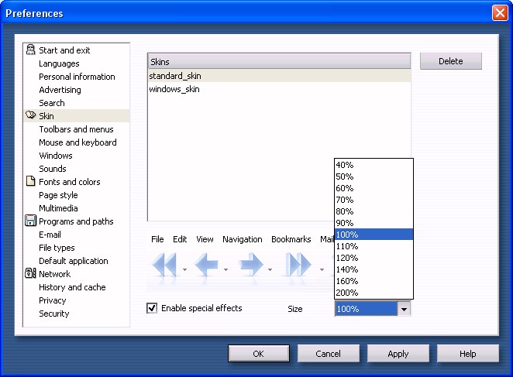Open the Bookmarks menu in skin preview
Image resolution: width=513 pixels, height=377 pixels.
point(291,239)
